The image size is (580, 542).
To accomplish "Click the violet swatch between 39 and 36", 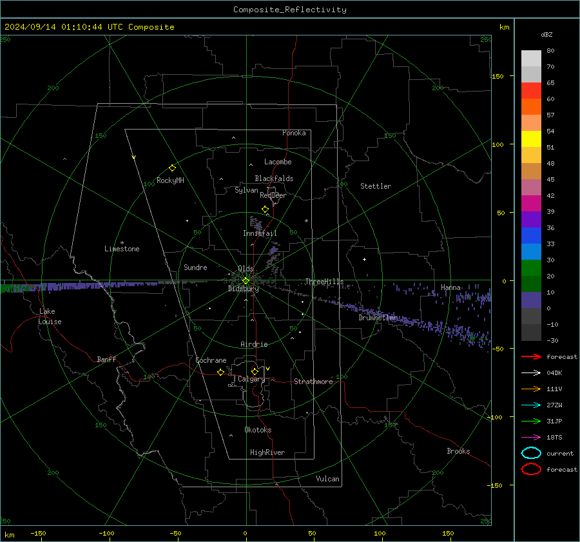I will pyautogui.click(x=531, y=219).
